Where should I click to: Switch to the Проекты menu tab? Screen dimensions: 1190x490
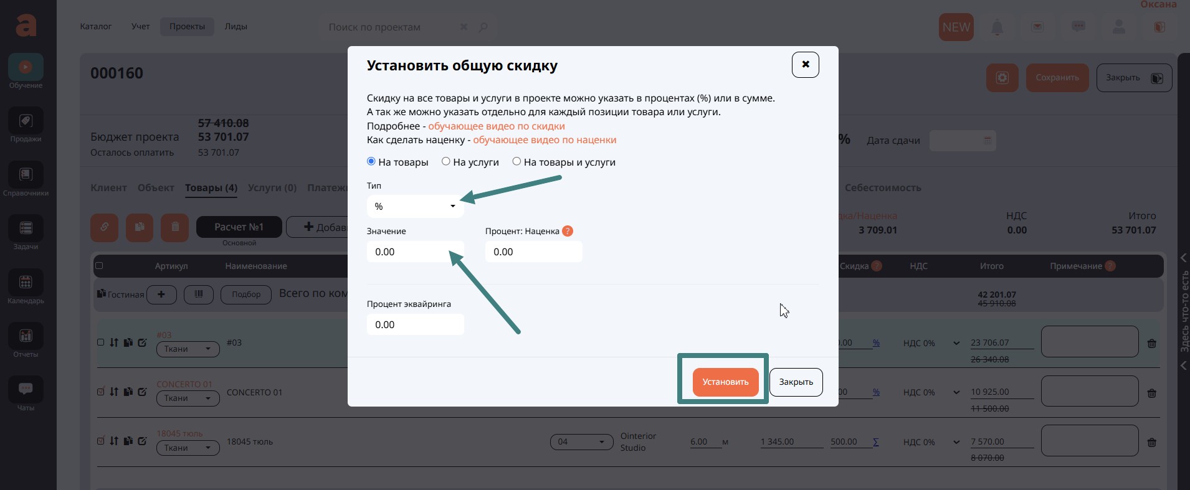coord(187,27)
